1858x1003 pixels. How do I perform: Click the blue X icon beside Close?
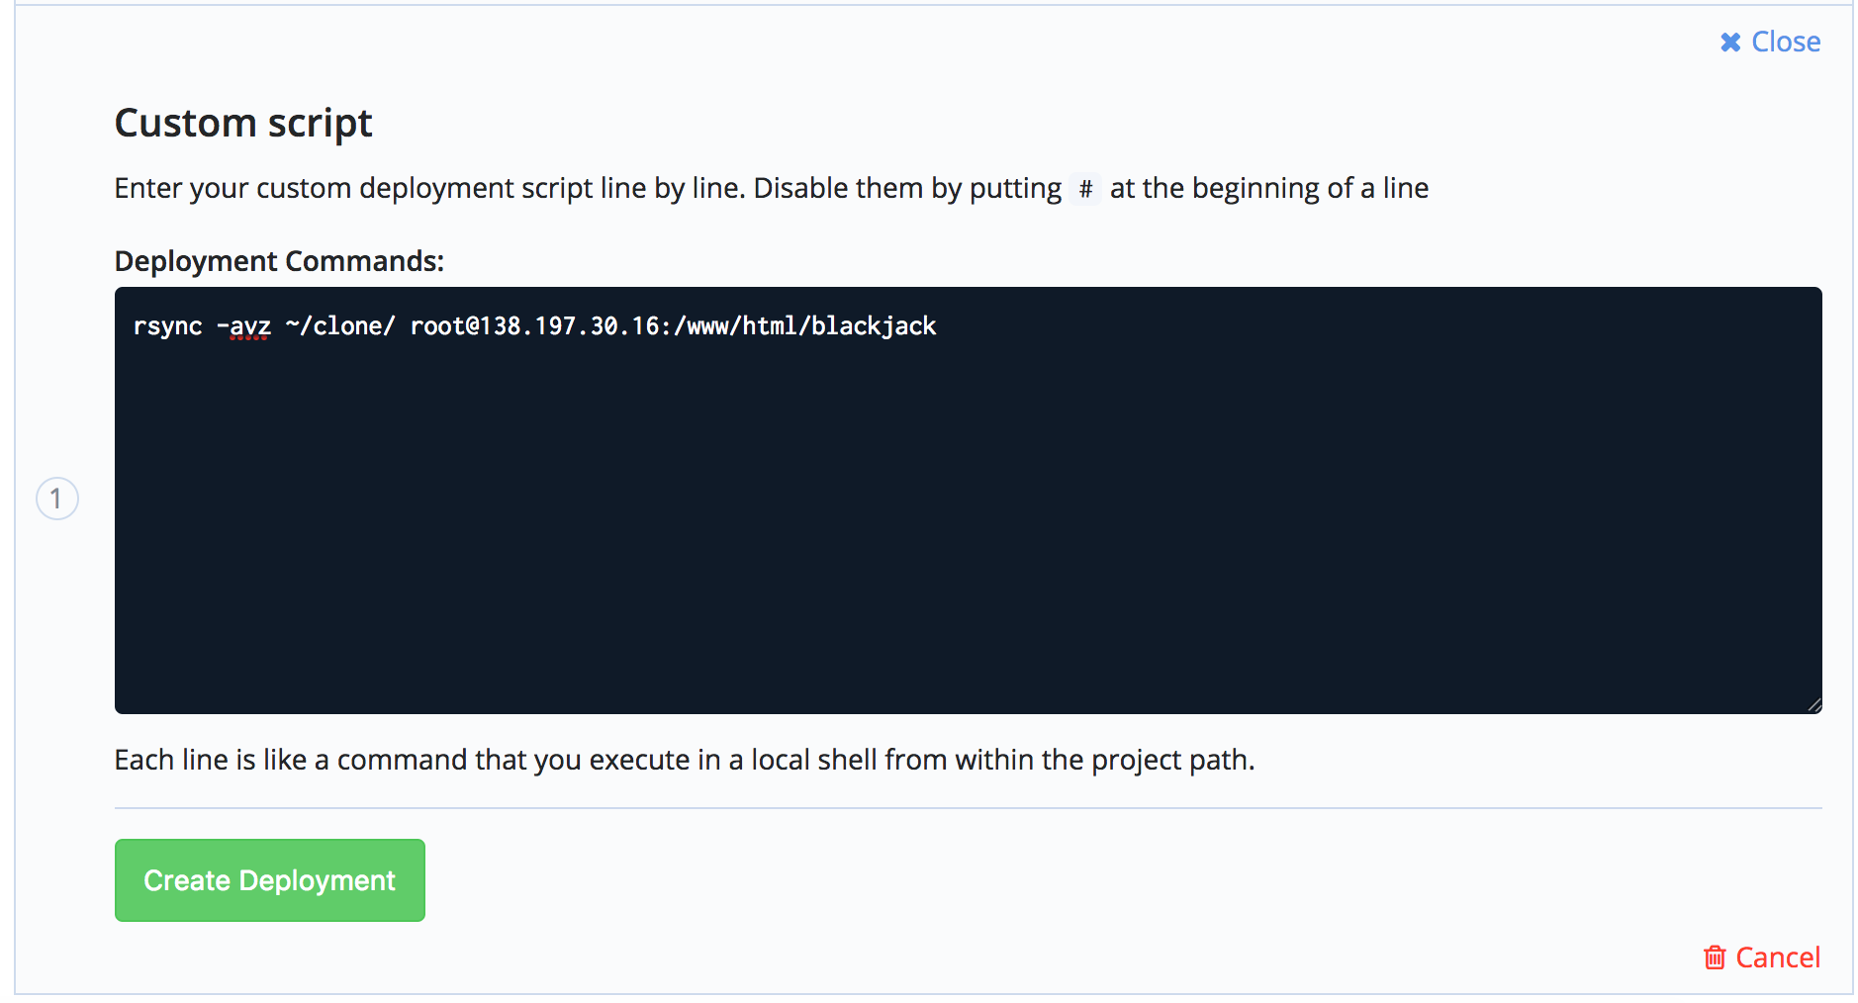click(x=1730, y=43)
